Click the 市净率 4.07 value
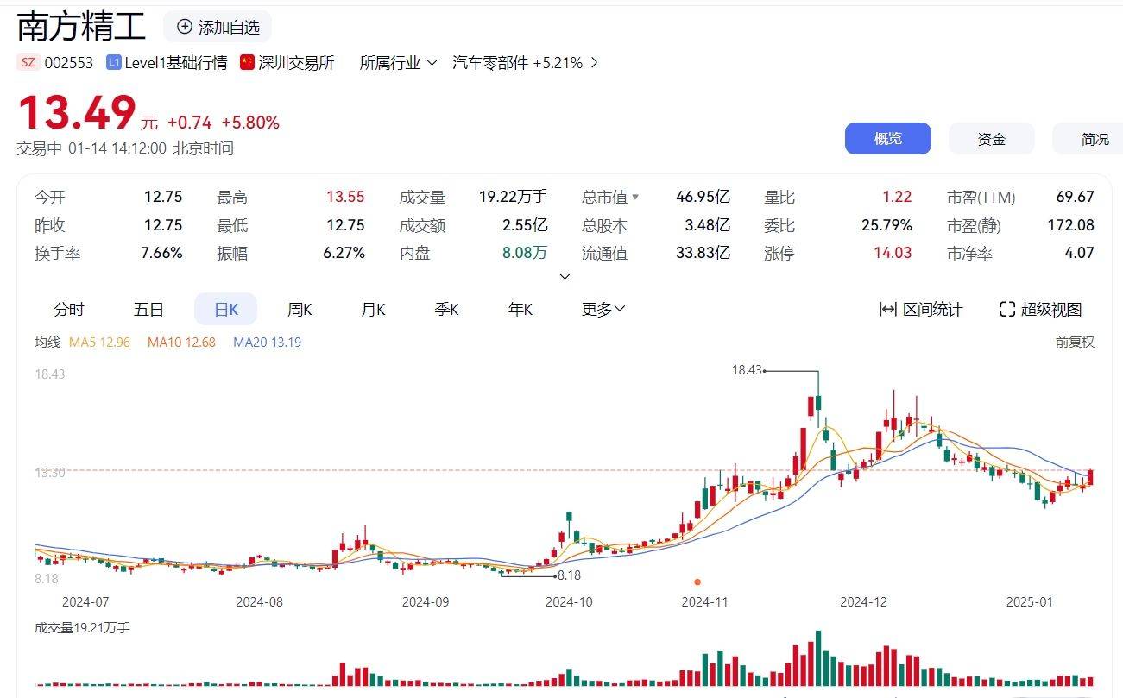1123x698 pixels. click(1079, 254)
